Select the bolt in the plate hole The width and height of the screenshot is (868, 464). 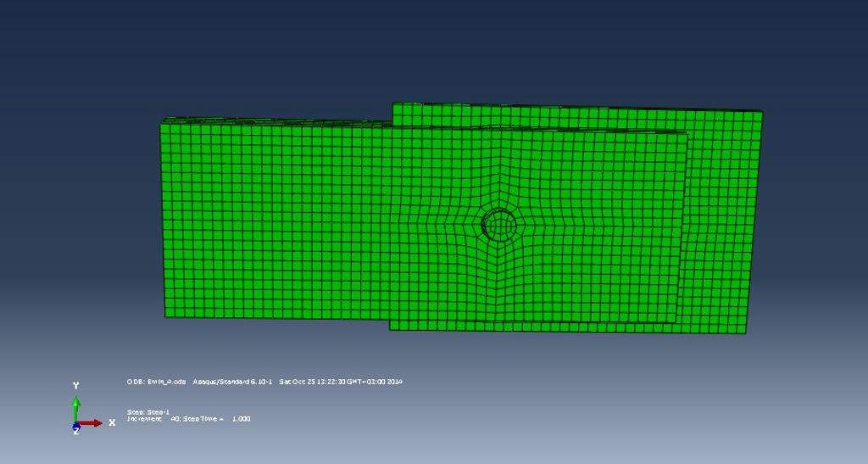[498, 225]
